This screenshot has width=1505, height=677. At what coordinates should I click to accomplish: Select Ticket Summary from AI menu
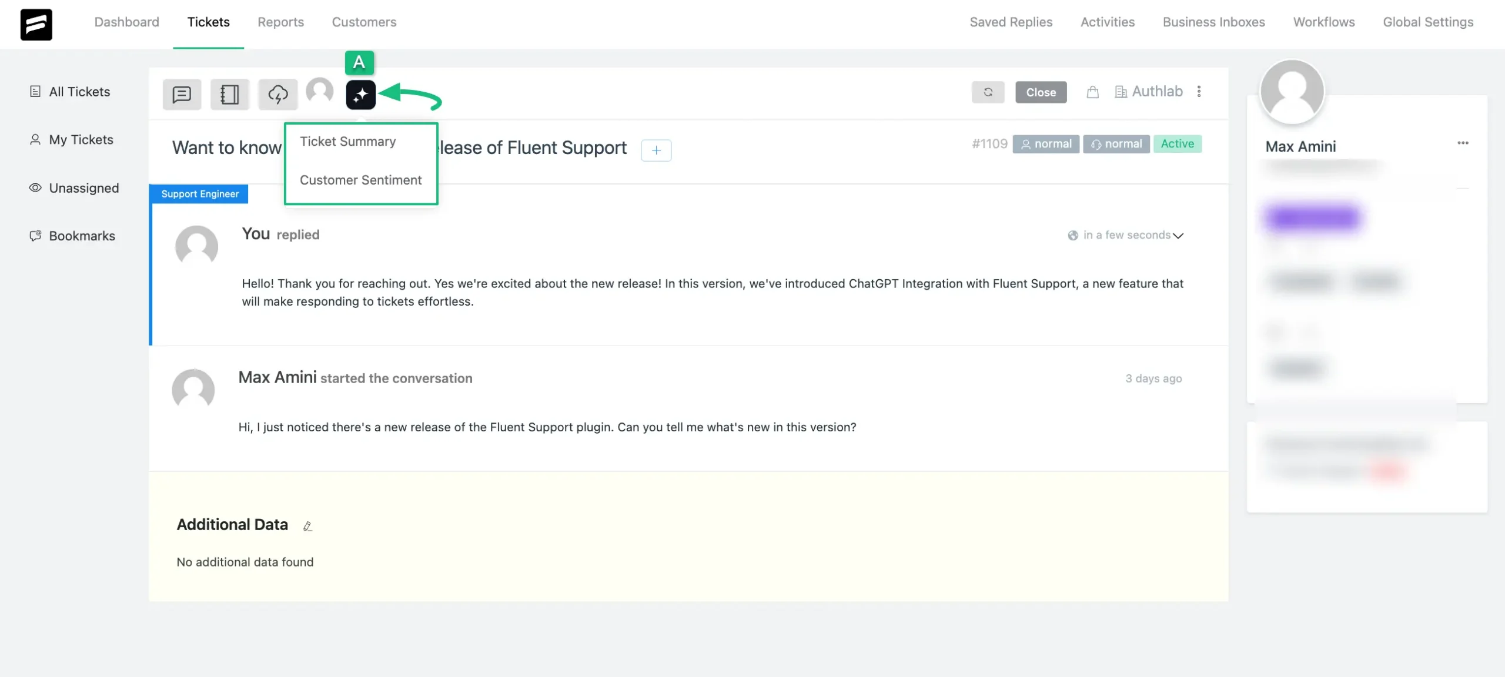coord(348,142)
